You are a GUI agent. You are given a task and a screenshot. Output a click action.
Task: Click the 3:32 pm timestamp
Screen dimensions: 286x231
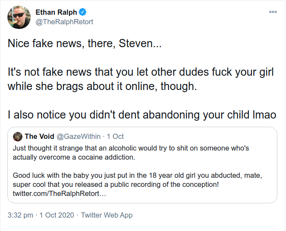click(20, 215)
